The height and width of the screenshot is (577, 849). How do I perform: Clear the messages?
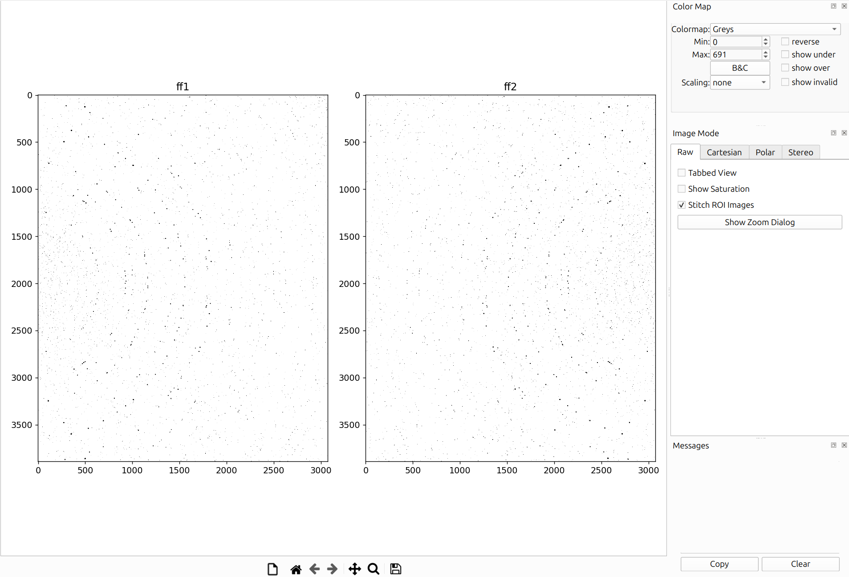coord(800,564)
